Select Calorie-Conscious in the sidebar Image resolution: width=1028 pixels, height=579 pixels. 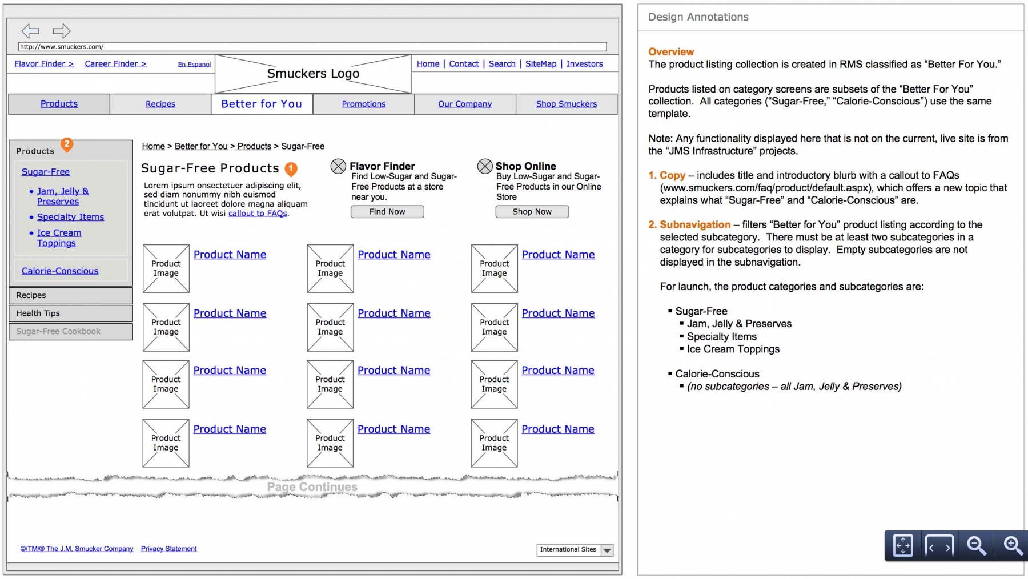click(60, 271)
